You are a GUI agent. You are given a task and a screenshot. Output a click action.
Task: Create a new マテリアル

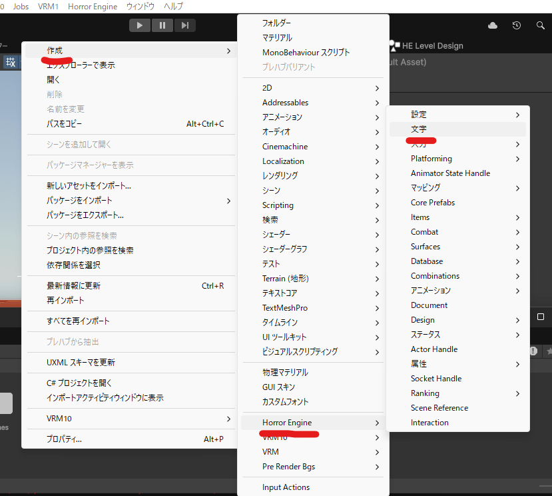click(x=314, y=38)
